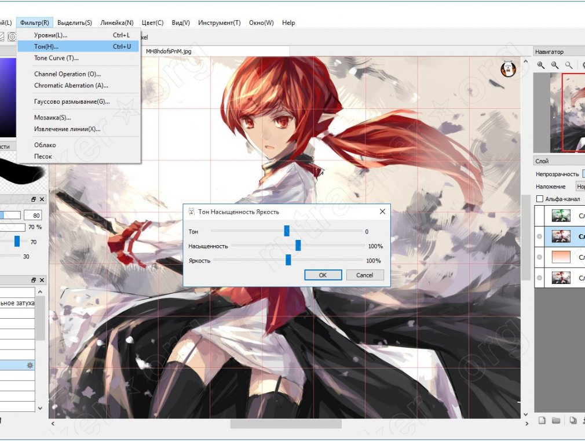This screenshot has height=441, width=585.
Task: Choose Channel Operation (O)... filter
Action: click(78, 74)
